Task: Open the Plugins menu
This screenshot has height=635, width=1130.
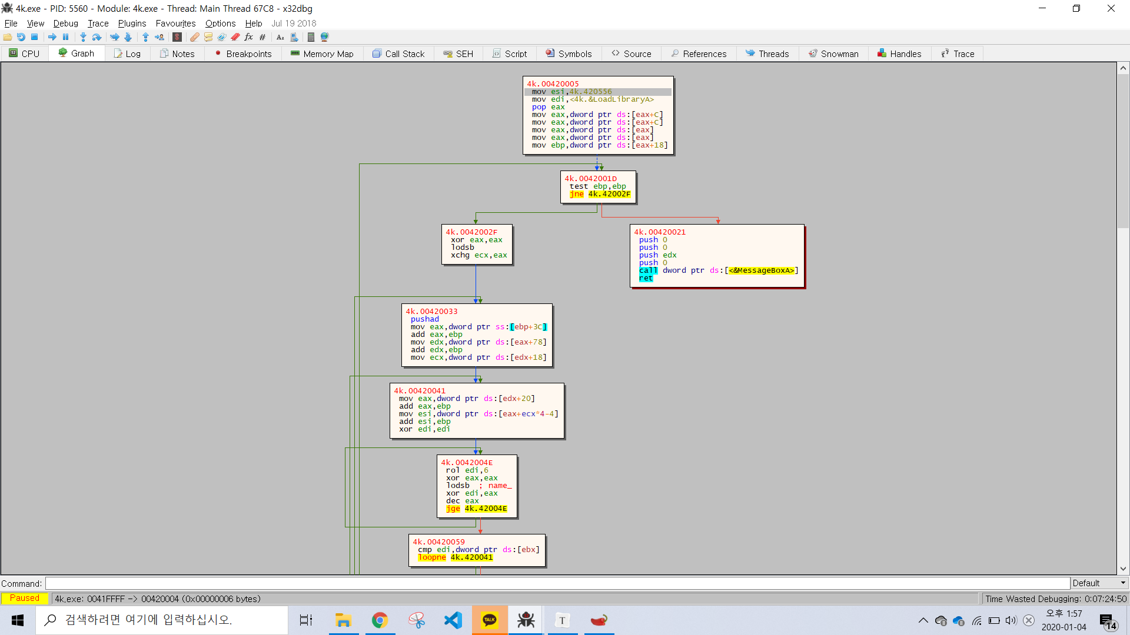Action: point(132,24)
